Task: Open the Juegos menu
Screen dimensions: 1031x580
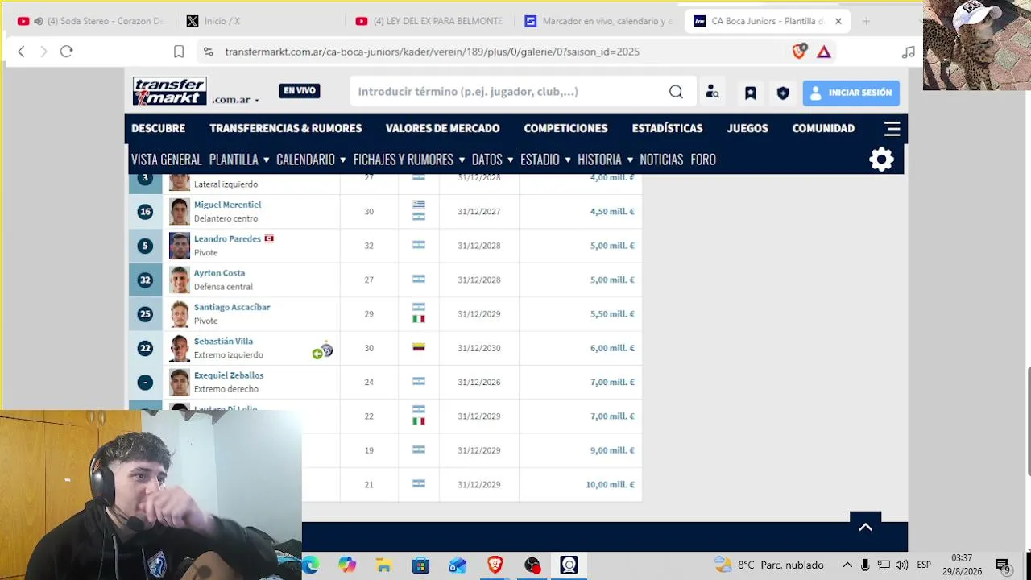Action: point(747,128)
